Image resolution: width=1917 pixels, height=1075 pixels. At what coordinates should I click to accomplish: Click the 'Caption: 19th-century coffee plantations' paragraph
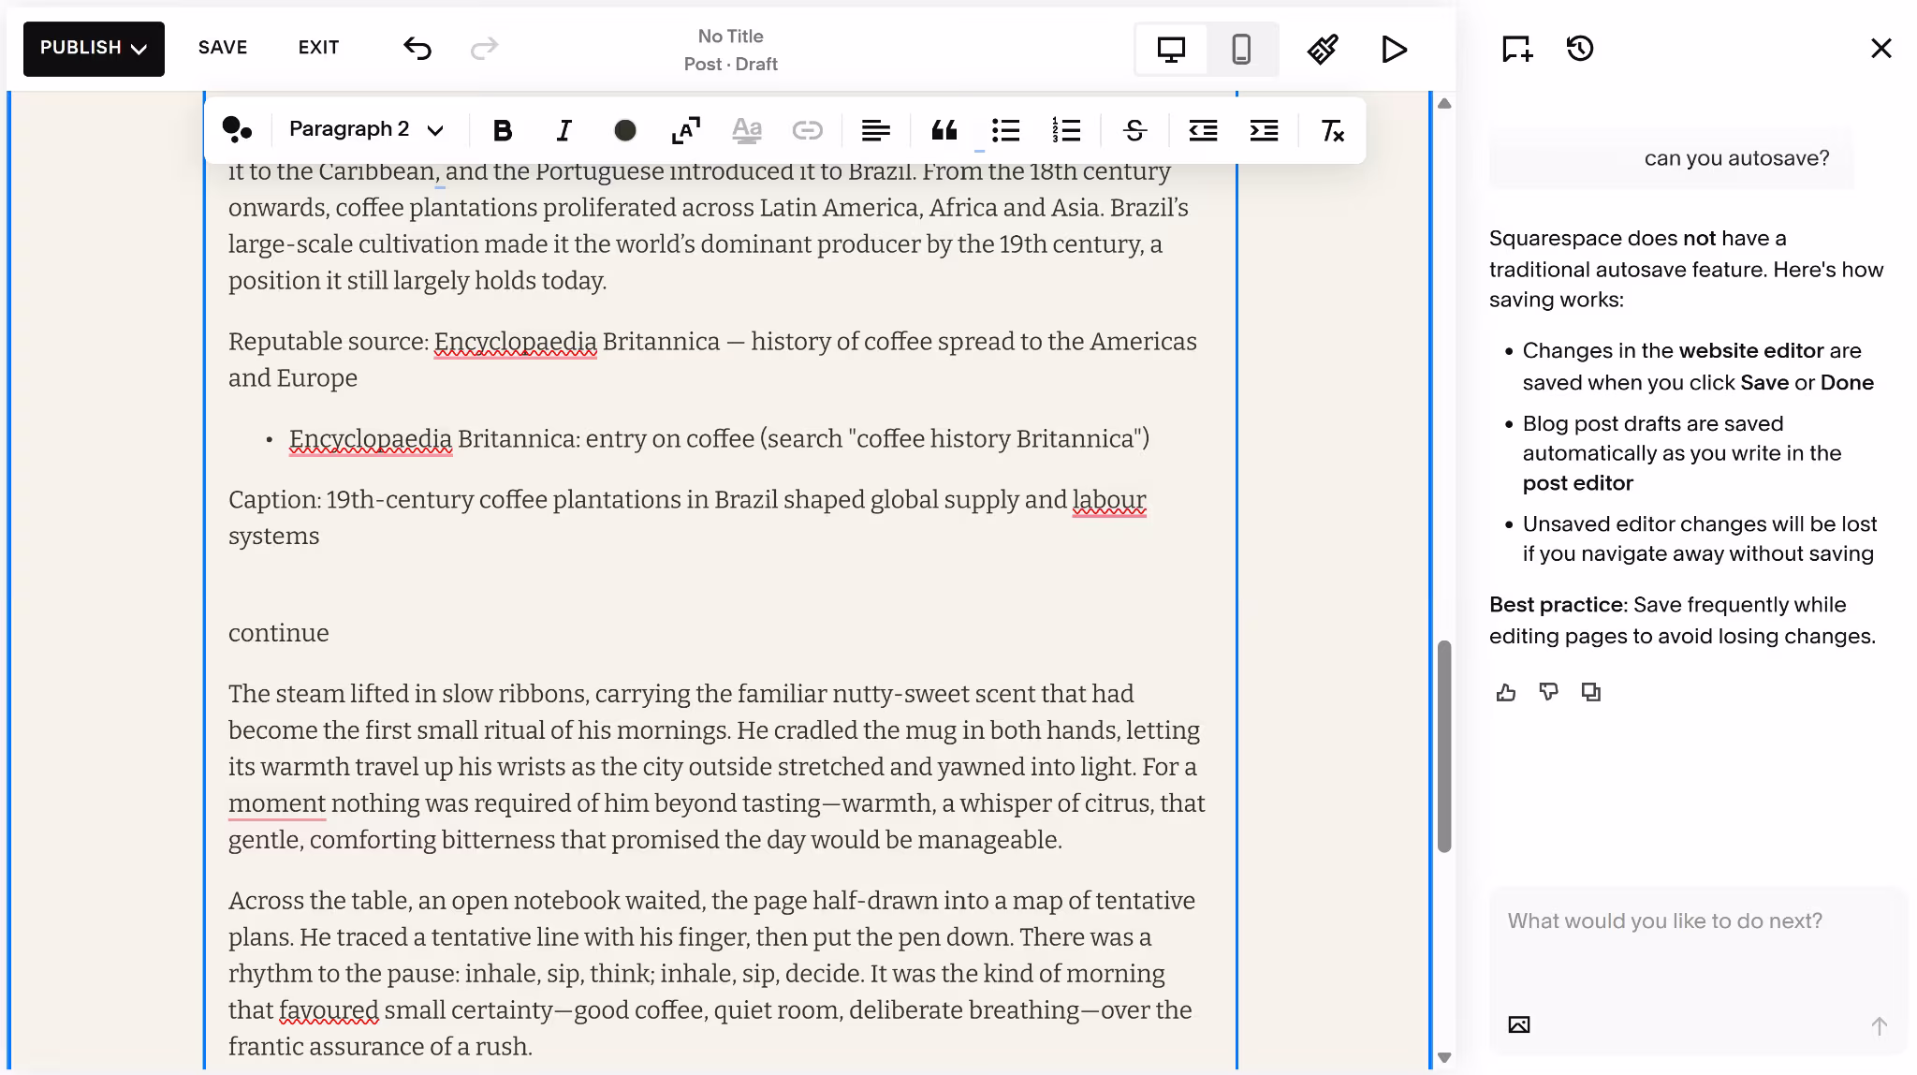click(687, 518)
